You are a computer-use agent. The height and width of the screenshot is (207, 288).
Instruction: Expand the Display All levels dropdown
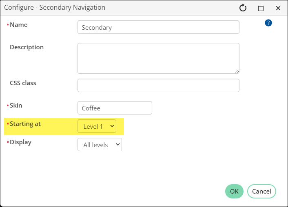(x=100, y=145)
